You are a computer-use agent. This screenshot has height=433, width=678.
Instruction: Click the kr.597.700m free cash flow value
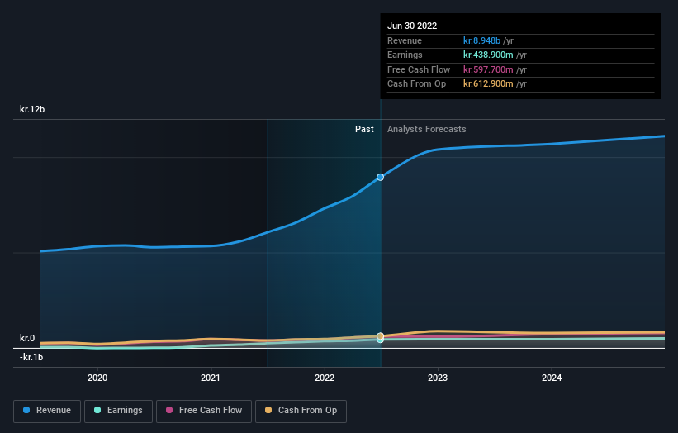coord(488,69)
